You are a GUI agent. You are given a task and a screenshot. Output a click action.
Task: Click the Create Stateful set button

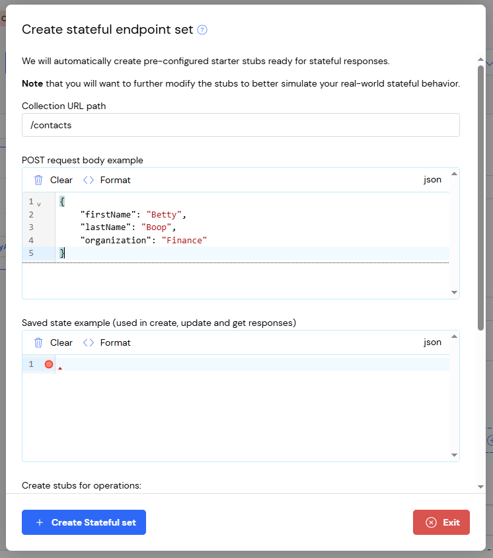[84, 522]
